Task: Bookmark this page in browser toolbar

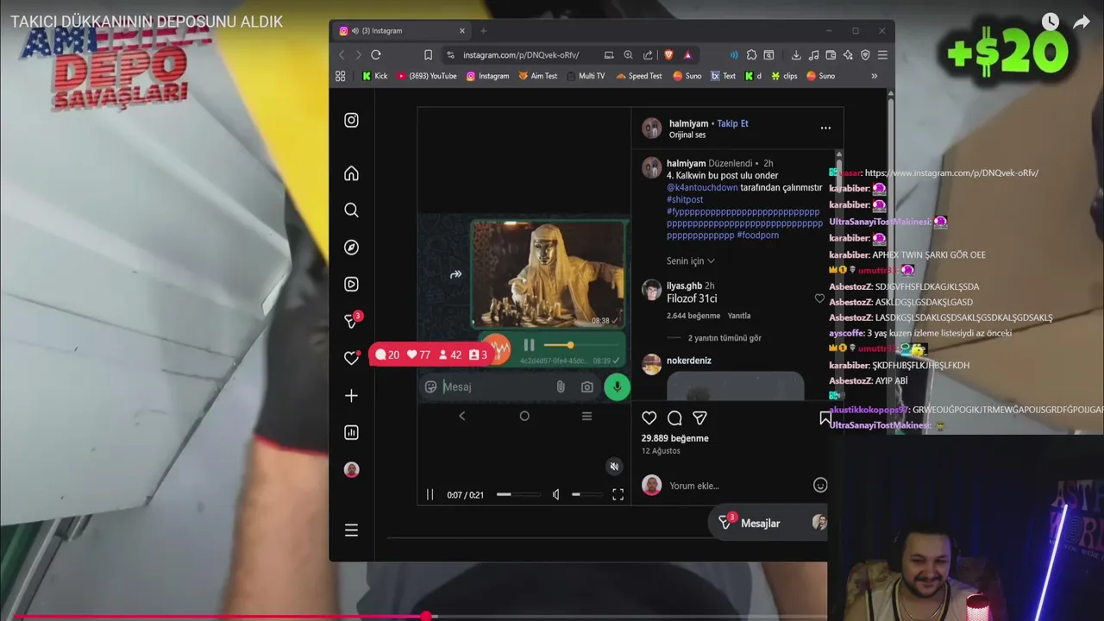Action: pyautogui.click(x=428, y=54)
